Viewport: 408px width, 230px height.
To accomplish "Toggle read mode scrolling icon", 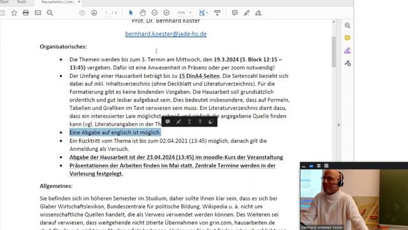I will (217, 13).
